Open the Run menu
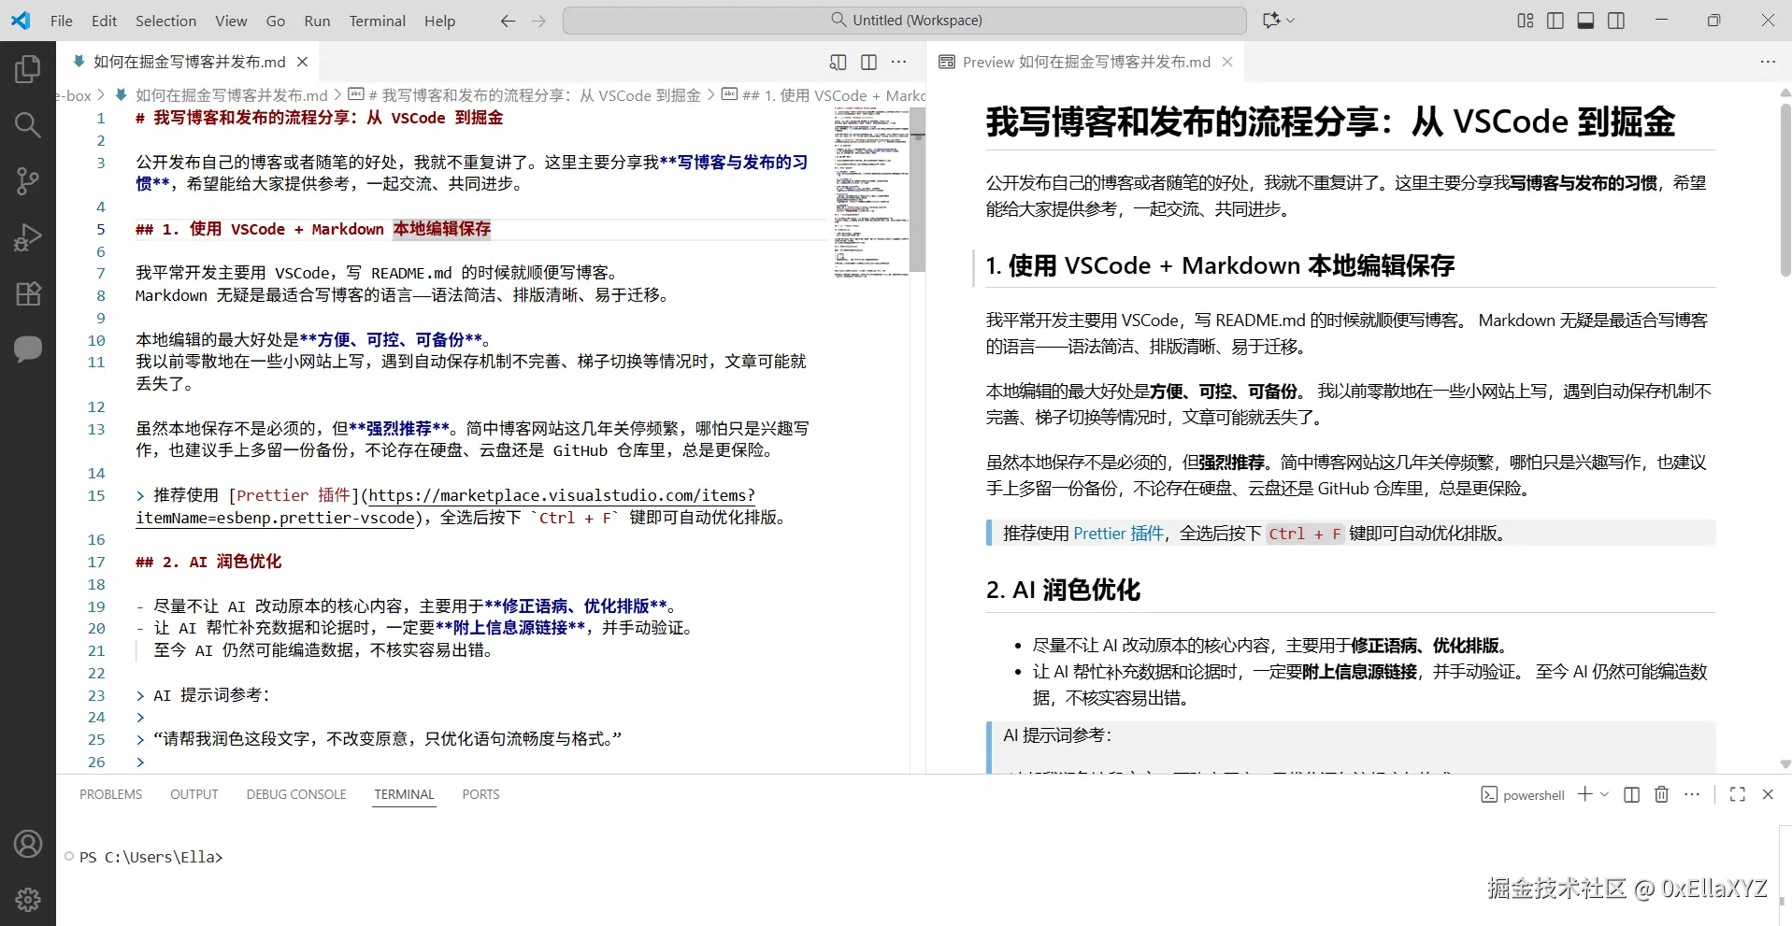The height and width of the screenshot is (926, 1792). point(318,21)
